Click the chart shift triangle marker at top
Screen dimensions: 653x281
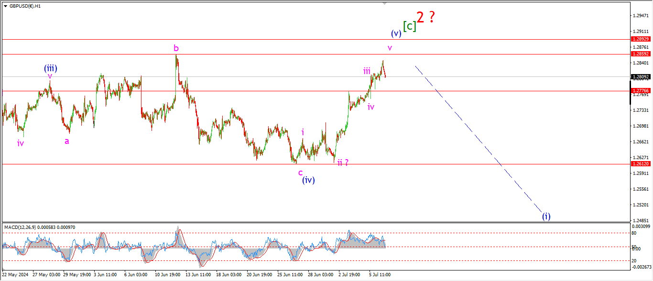384,3
